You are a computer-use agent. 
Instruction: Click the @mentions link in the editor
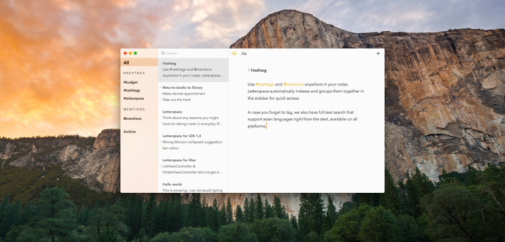point(293,84)
